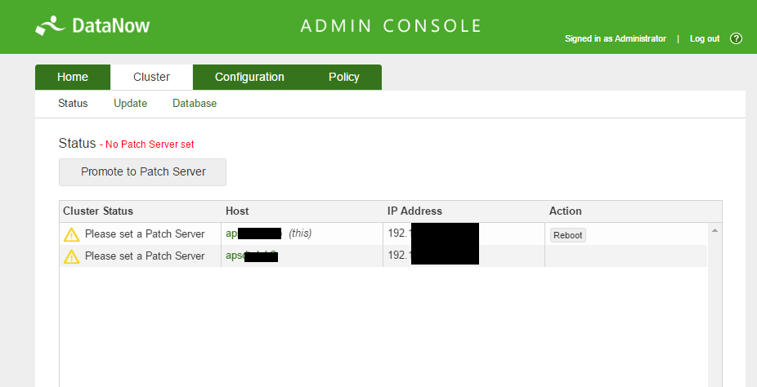Click the ADMIN CONSOLE title

click(391, 26)
